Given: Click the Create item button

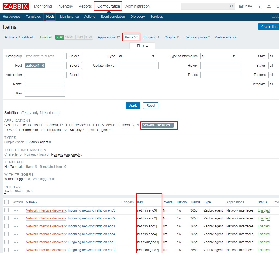Looking at the screenshot, I should pyautogui.click(x=269, y=27).
